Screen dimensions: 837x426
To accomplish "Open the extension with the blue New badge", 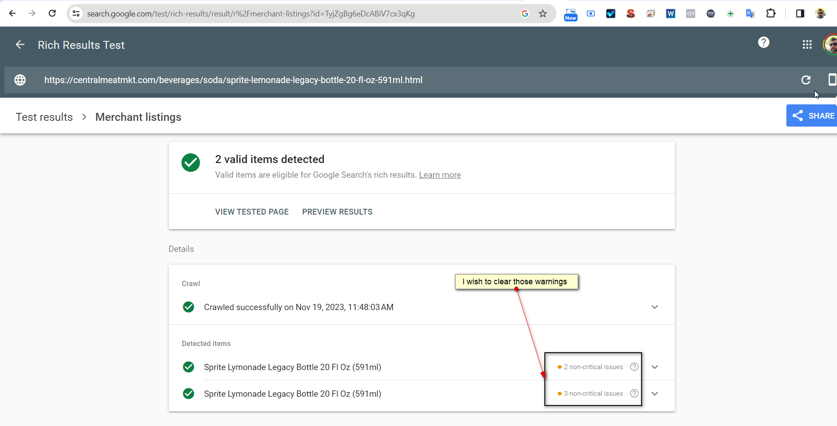I will coord(571,14).
